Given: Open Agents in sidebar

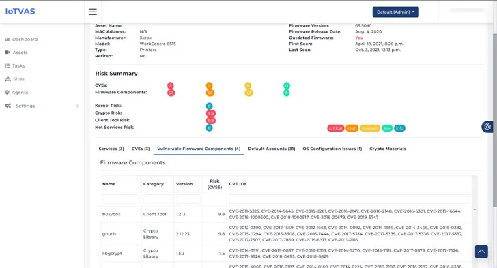Looking at the screenshot, I should tap(20, 93).
